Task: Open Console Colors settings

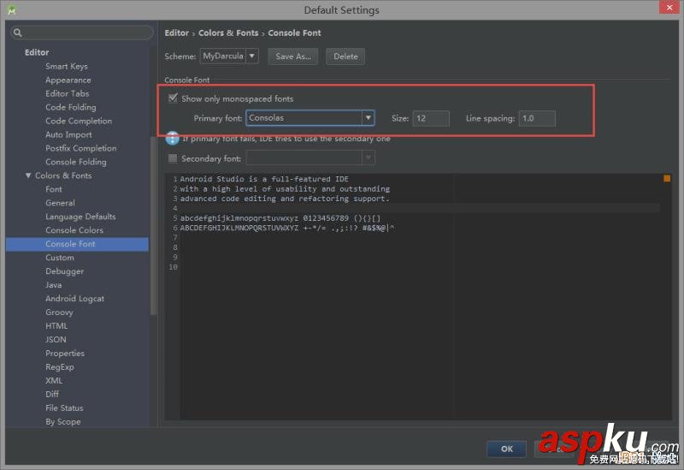Action: [x=74, y=230]
